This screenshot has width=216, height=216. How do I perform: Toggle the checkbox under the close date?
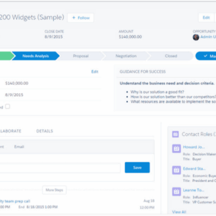click(8, 106)
